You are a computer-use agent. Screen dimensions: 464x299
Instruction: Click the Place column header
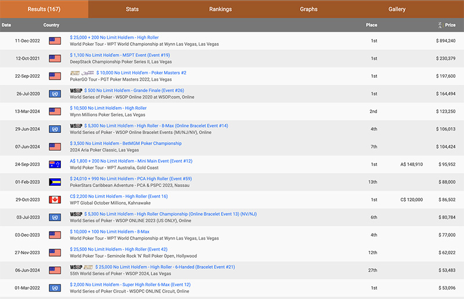[x=371, y=25]
